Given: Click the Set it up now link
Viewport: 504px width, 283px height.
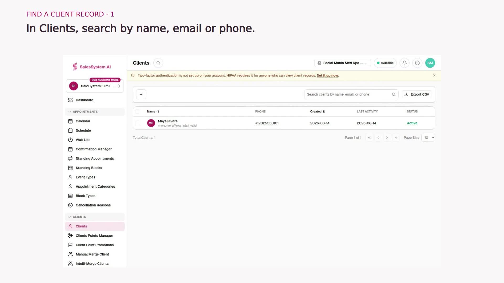Looking at the screenshot, I should (327, 75).
